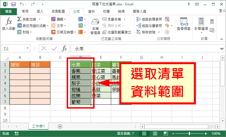Click the 100% zoom level

(216, 134)
